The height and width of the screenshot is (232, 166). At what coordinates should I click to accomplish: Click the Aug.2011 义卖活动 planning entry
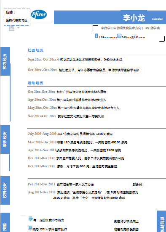[x=83, y=192]
